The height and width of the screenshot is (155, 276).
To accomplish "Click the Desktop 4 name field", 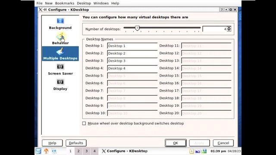I will [x=132, y=68].
